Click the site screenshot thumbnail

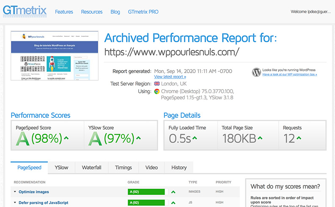point(55,56)
